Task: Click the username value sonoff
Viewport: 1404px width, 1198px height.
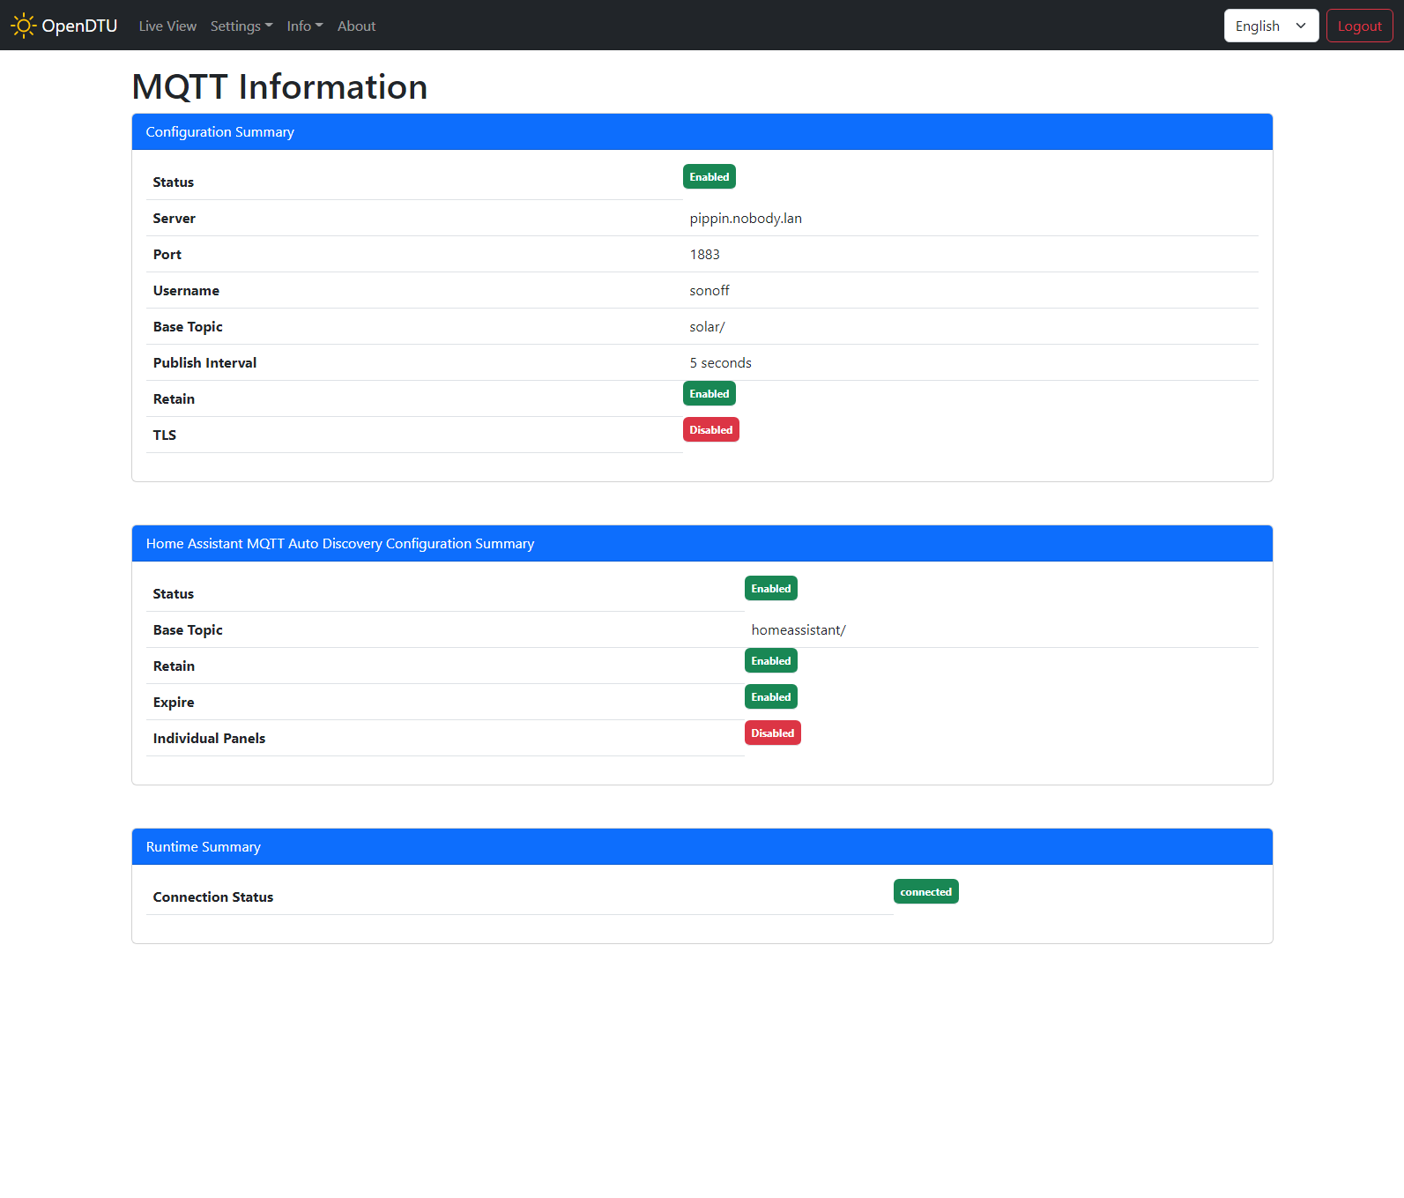Action: click(709, 291)
